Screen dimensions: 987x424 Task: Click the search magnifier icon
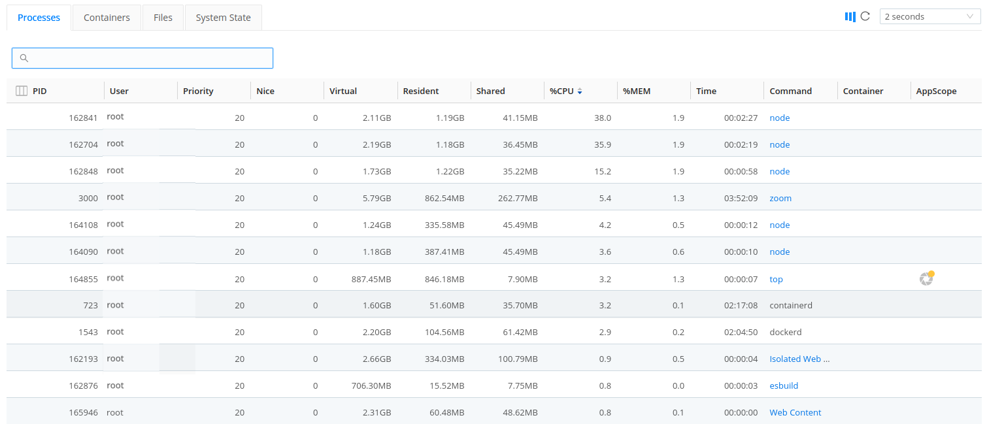tap(24, 58)
